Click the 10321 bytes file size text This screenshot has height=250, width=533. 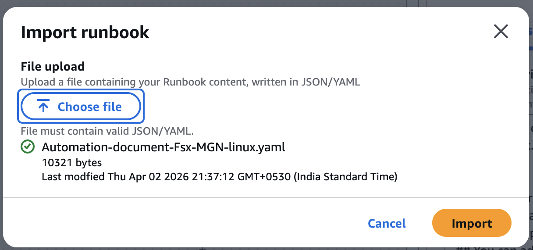72,163
